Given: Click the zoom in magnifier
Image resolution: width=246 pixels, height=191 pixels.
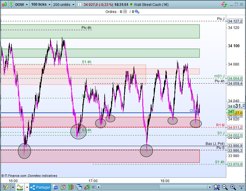Looking at the screenshot, I should (233, 187).
